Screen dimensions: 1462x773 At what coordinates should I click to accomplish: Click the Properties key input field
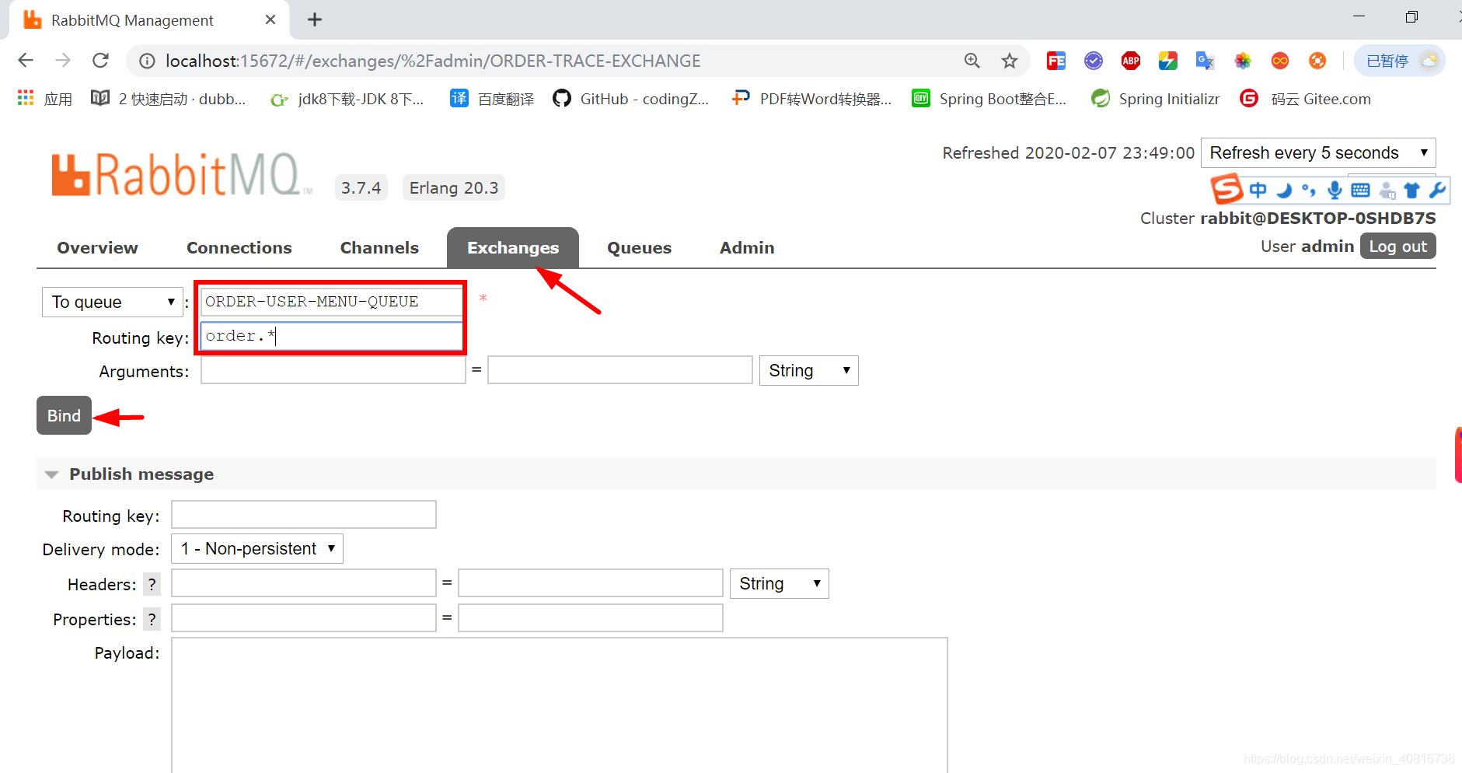pos(304,618)
